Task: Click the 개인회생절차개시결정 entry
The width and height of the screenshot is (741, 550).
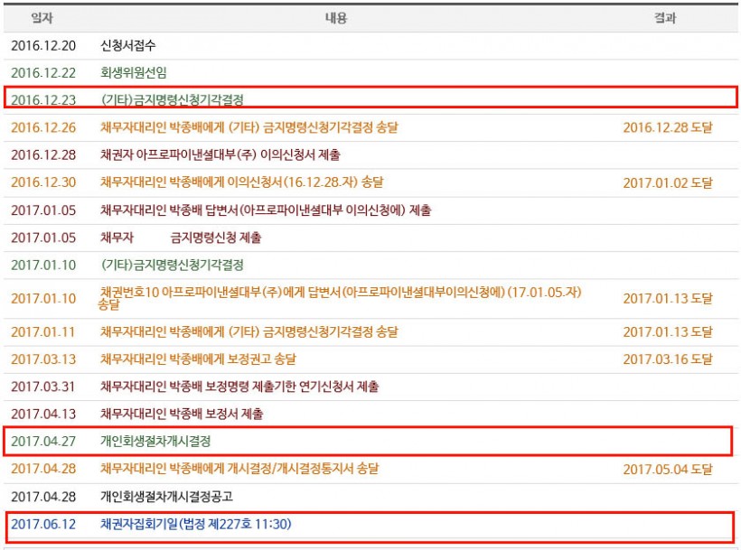Action: [x=155, y=442]
